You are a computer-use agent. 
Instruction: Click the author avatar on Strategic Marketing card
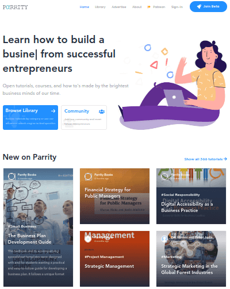pos(164,238)
